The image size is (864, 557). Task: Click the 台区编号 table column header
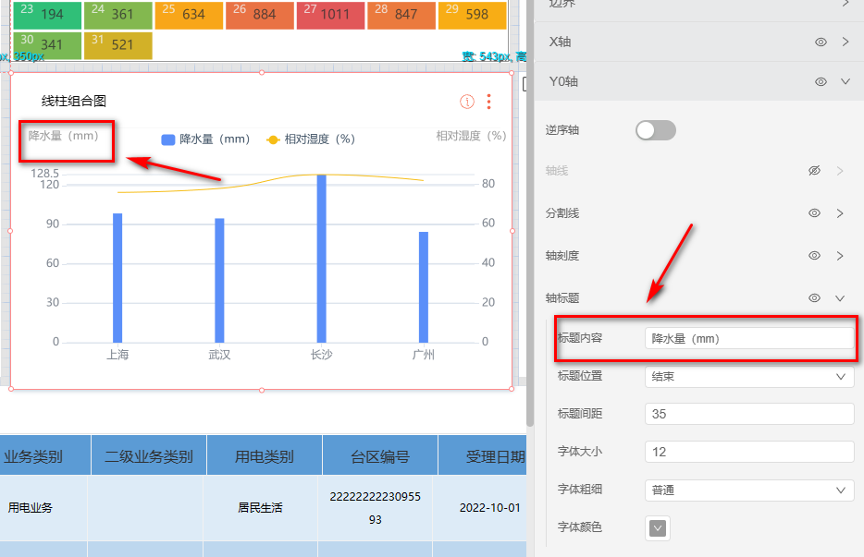(379, 456)
